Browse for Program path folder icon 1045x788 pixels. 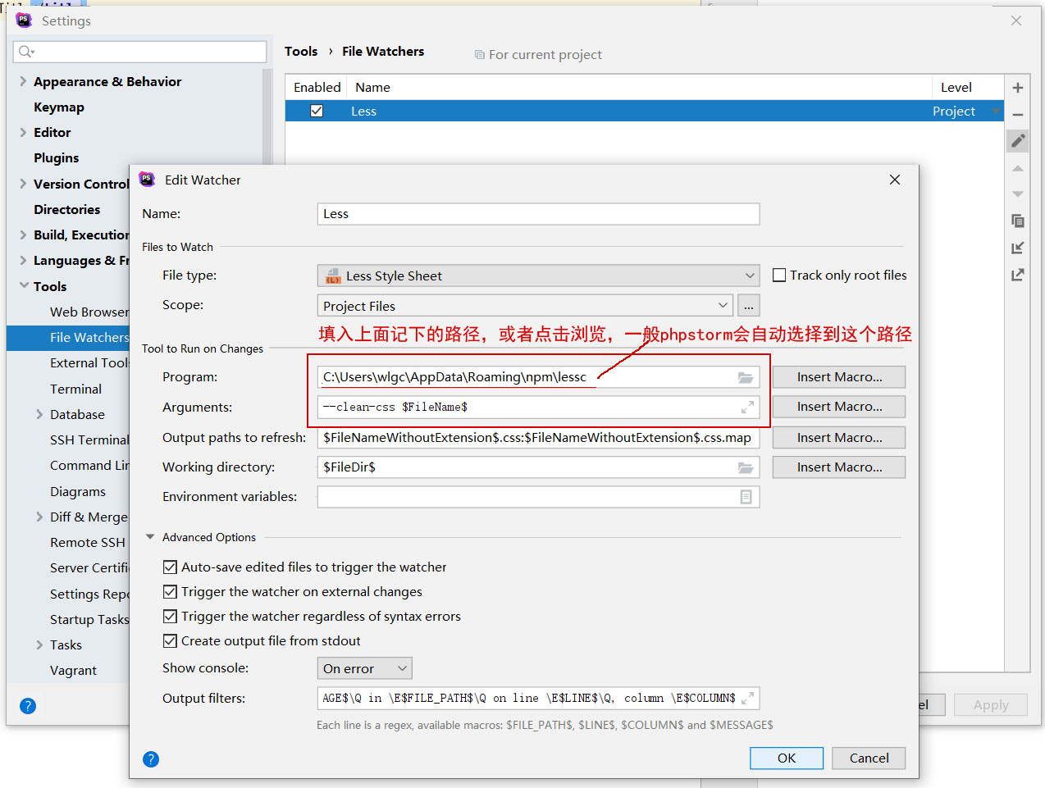[x=746, y=377]
